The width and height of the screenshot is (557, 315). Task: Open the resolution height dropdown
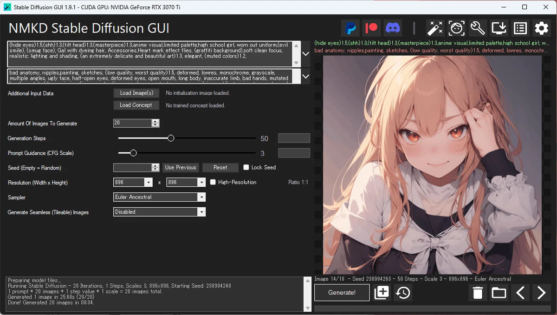[x=202, y=183]
